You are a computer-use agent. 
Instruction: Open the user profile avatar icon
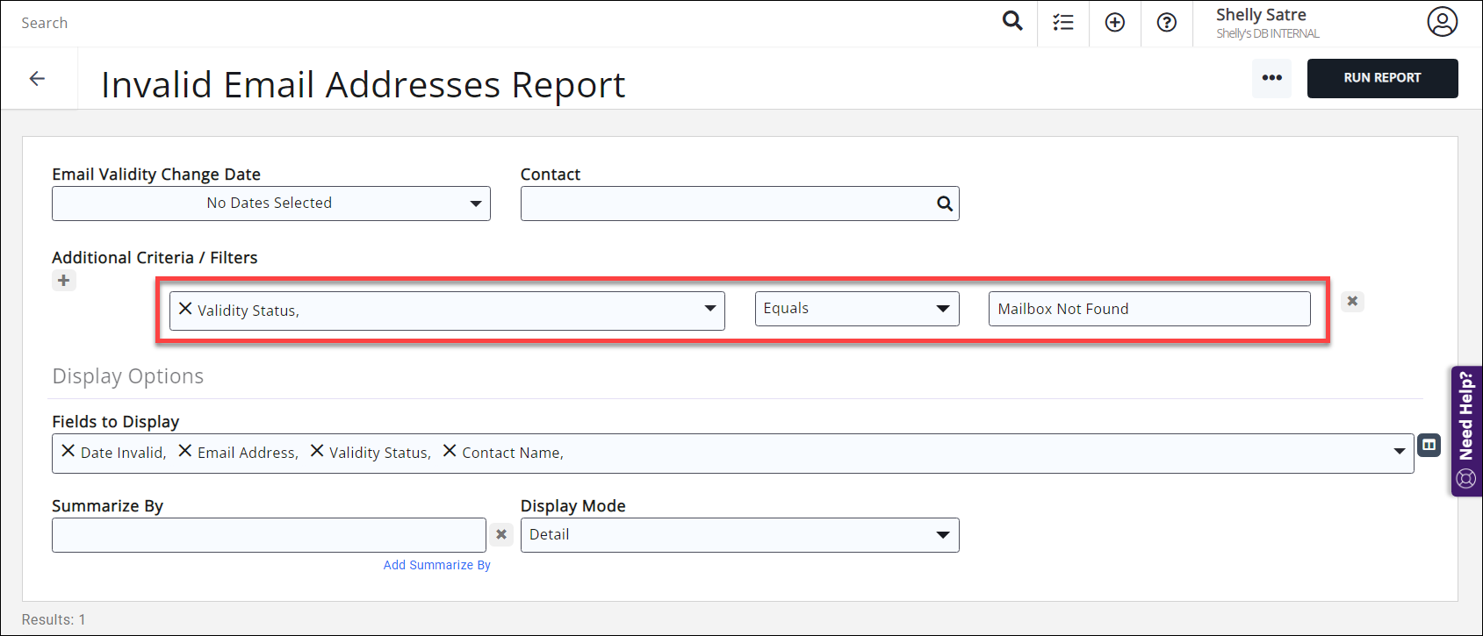tap(1442, 22)
